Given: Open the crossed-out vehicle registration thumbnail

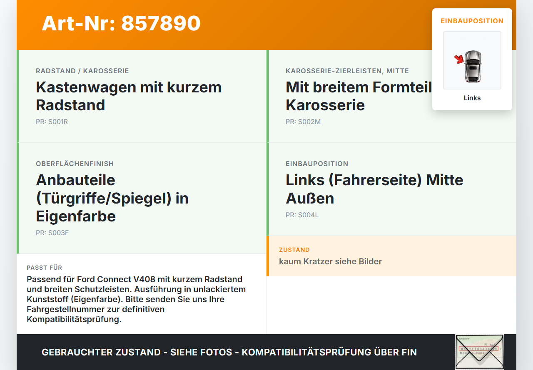Looking at the screenshot, I should (x=479, y=352).
